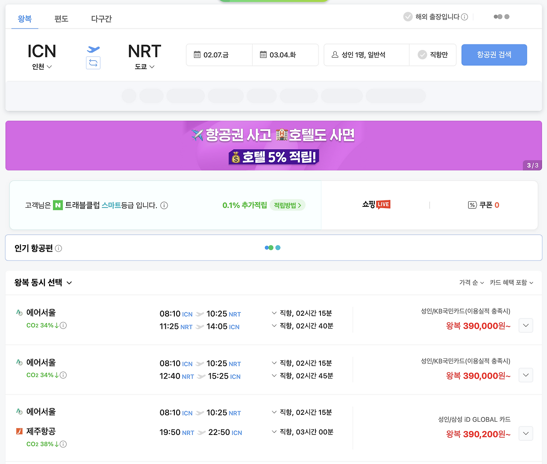Click the 쇼핑 LIVE badge icon
Screen dimensions: 547x464
382,204
